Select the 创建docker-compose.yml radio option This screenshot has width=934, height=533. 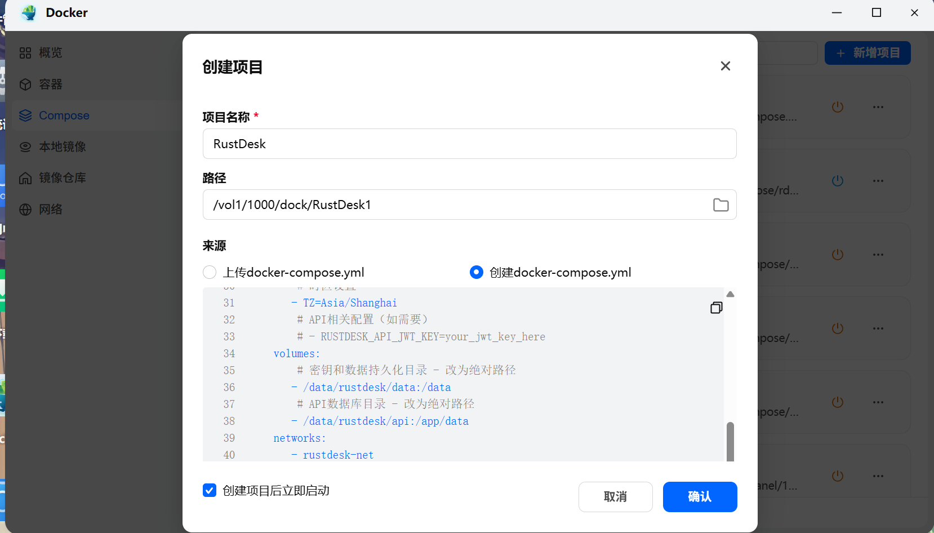(x=477, y=272)
